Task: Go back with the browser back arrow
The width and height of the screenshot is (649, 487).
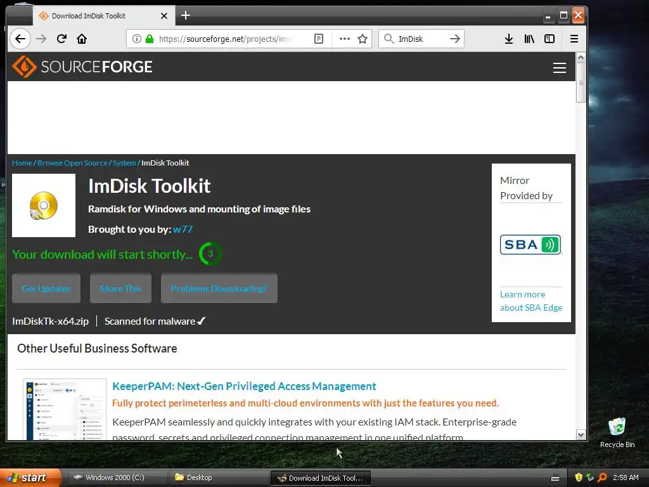Action: click(x=20, y=39)
